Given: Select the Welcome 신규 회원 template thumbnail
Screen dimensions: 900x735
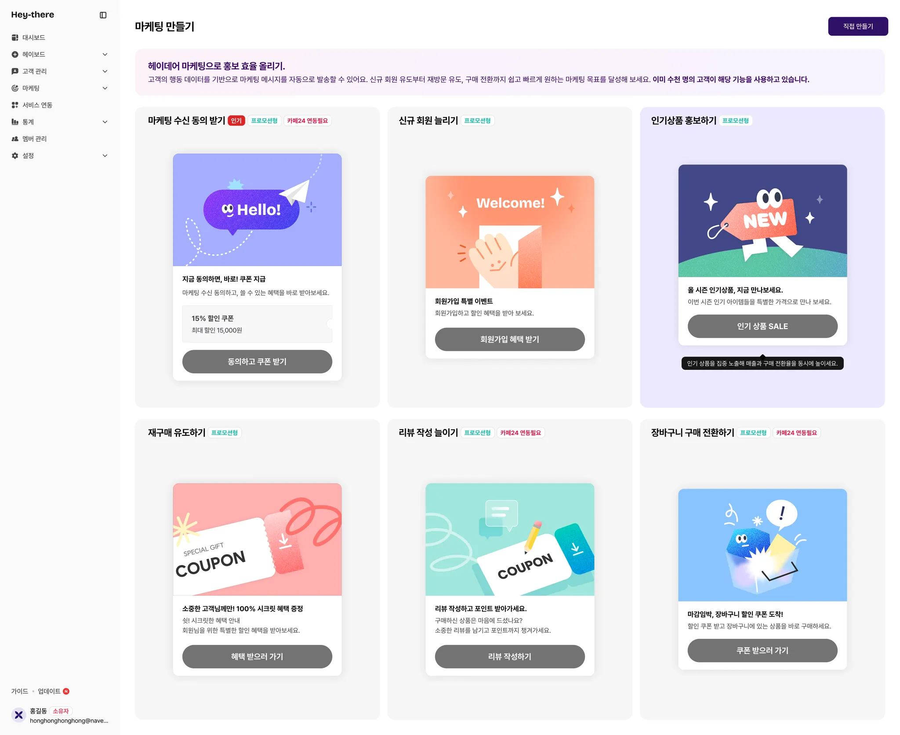Looking at the screenshot, I should 510,232.
